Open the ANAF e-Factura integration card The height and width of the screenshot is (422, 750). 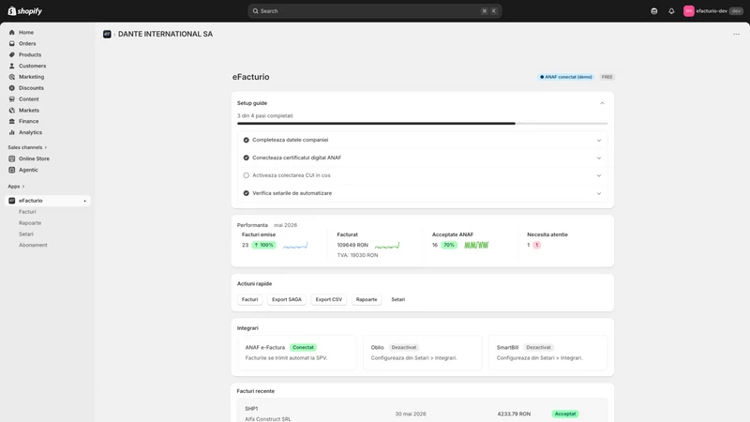pyautogui.click(x=297, y=353)
